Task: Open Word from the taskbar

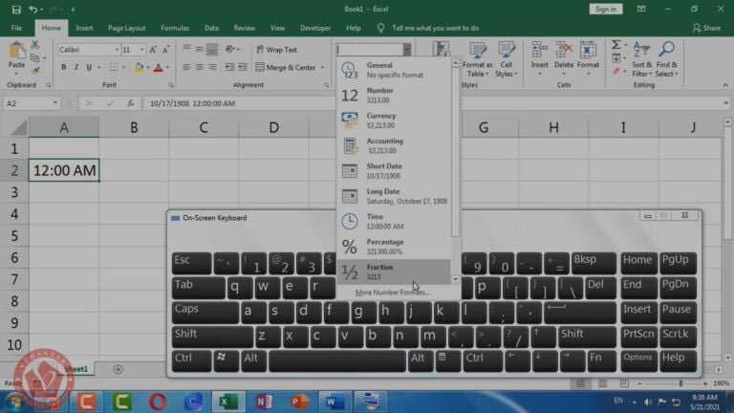Action: tap(335, 402)
